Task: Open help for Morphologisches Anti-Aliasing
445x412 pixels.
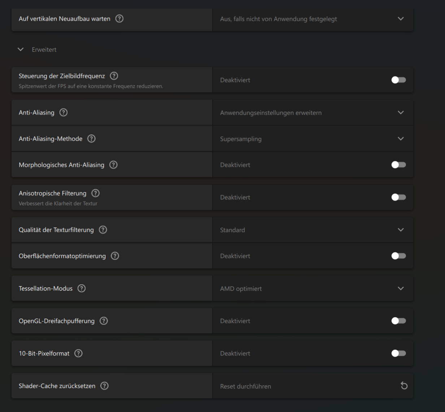Action: 113,165
